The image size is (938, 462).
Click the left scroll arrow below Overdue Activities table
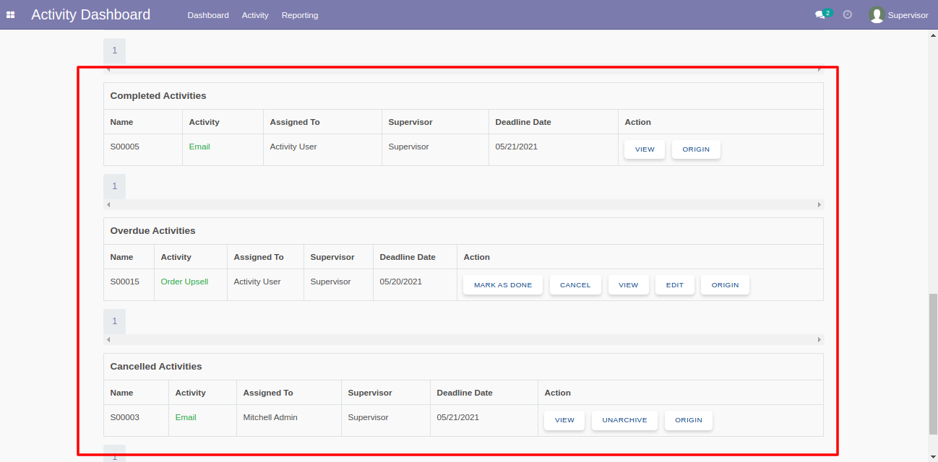(x=108, y=339)
